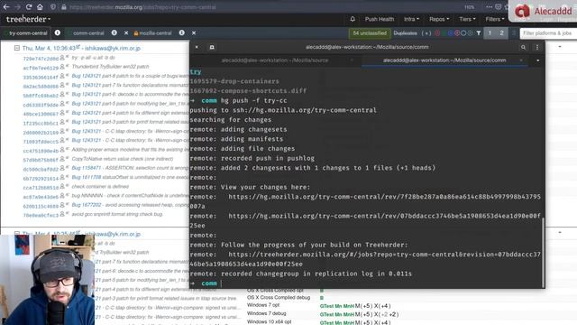Close the terminal window with its X
577x325 pixels.
197,47
